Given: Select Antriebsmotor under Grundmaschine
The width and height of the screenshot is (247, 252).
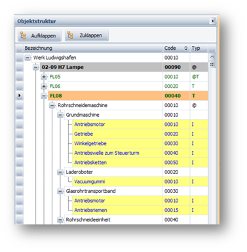Looking at the screenshot, I should click(x=90, y=125).
